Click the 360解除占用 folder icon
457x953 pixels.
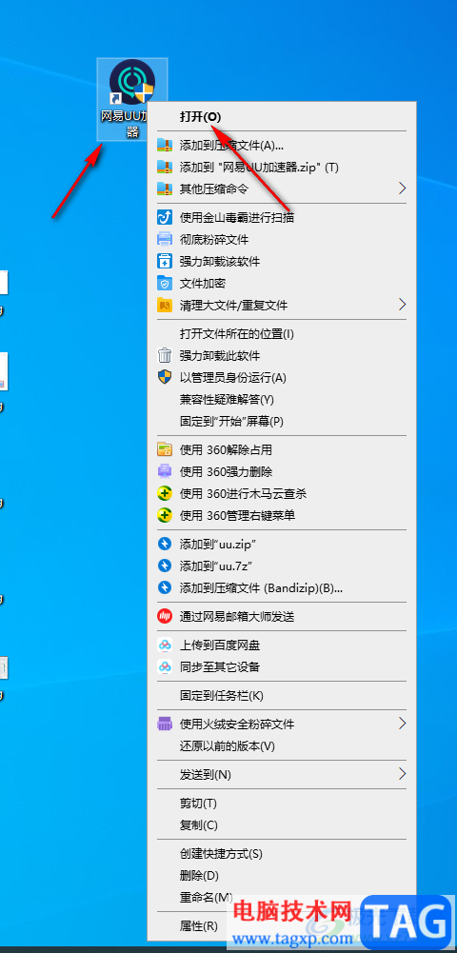[x=165, y=449]
